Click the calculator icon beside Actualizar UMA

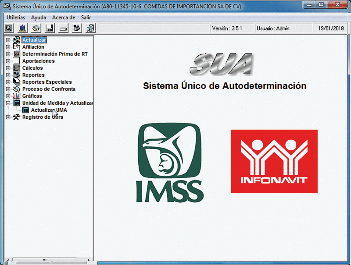coord(25,110)
